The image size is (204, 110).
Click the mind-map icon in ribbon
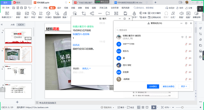tap(92, 14)
